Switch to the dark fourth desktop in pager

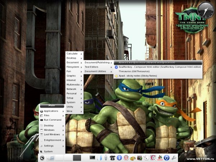pyautogui.click(x=77, y=158)
